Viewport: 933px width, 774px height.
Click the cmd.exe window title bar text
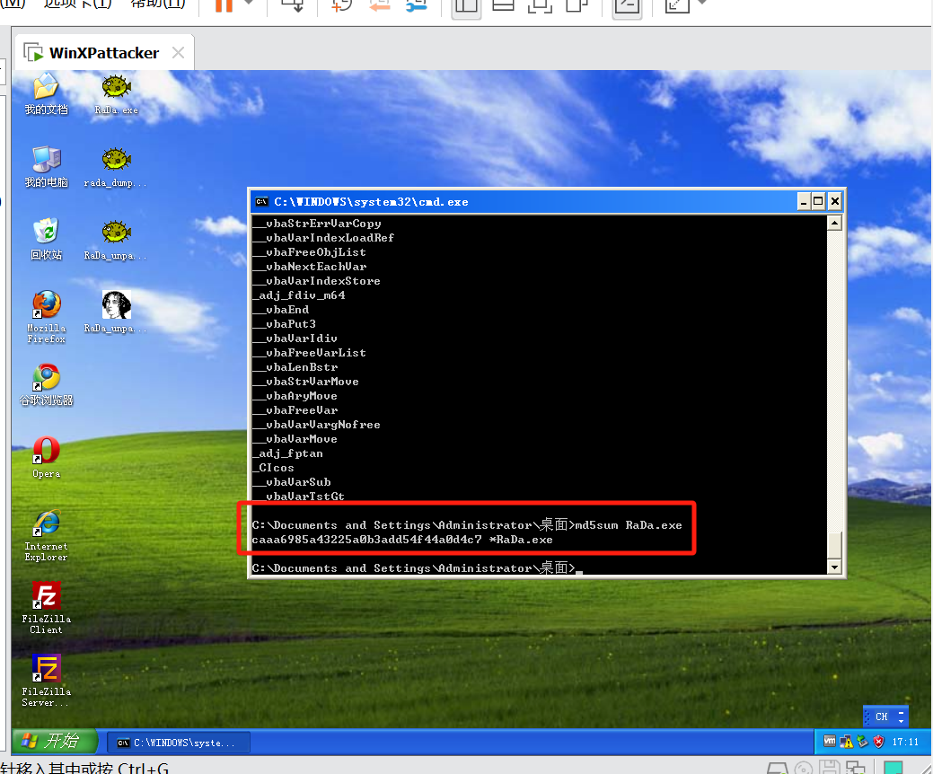point(371,202)
